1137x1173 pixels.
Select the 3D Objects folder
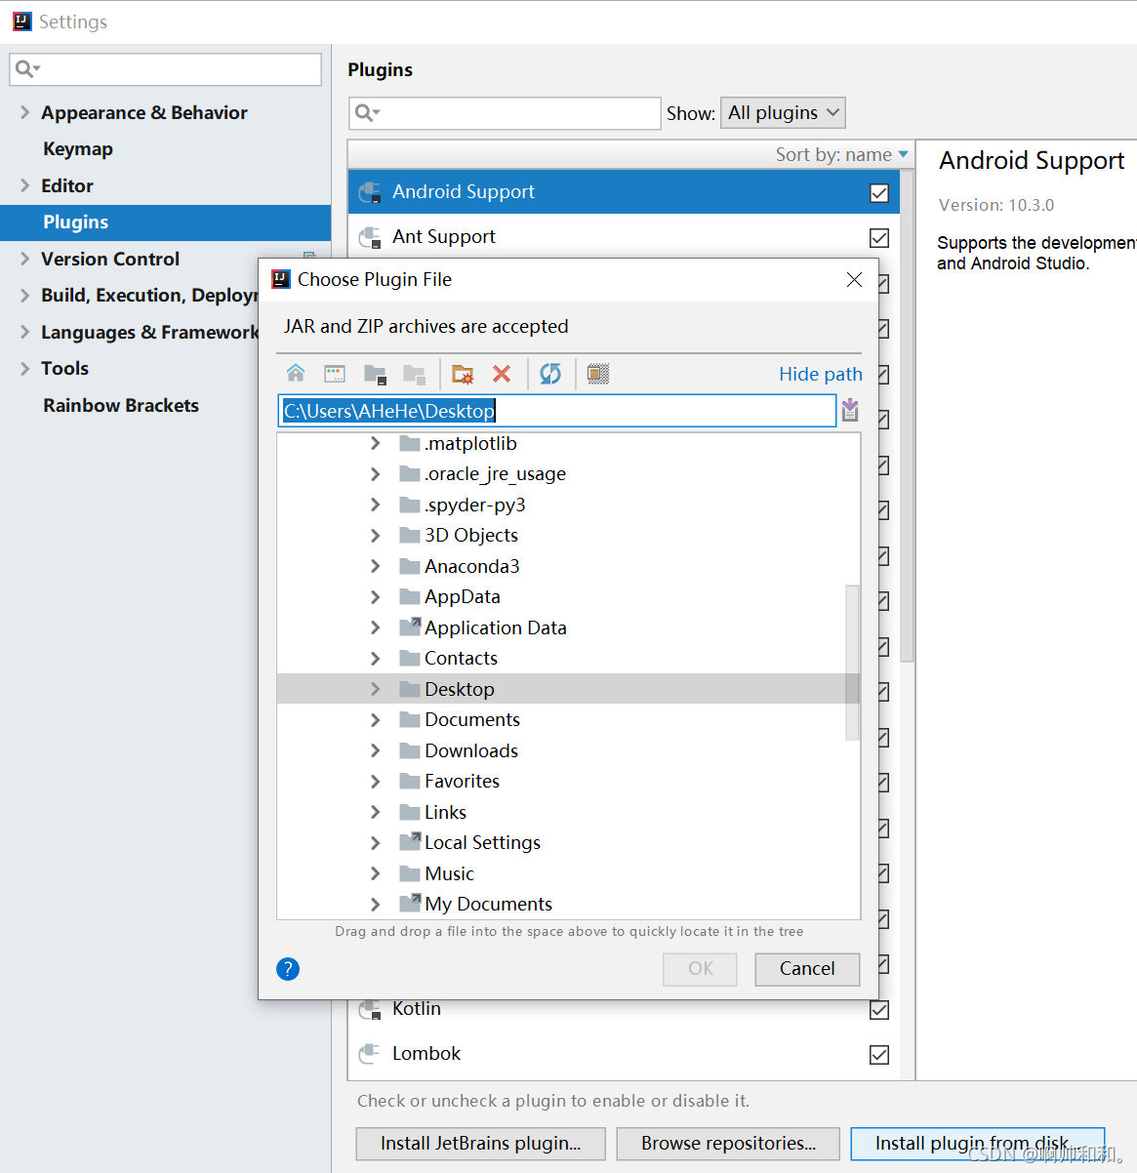click(569, 535)
